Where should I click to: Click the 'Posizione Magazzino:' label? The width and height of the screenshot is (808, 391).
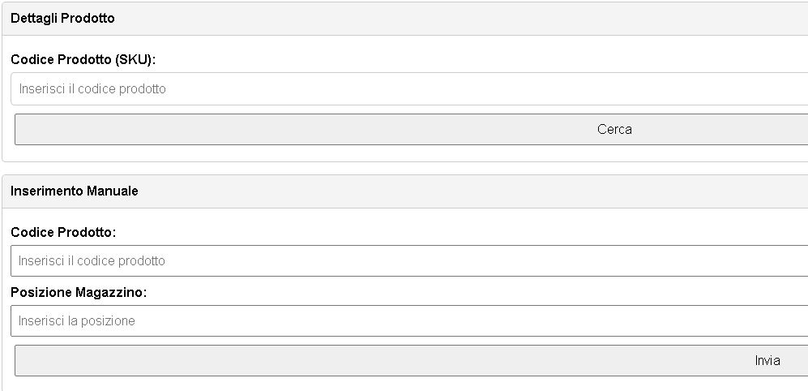(x=79, y=293)
